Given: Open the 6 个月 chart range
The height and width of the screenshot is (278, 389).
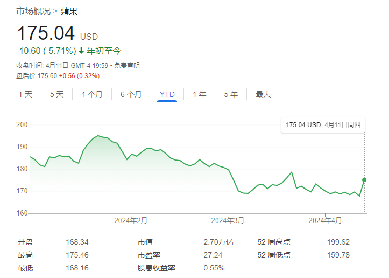Looking at the screenshot, I should point(131,94).
